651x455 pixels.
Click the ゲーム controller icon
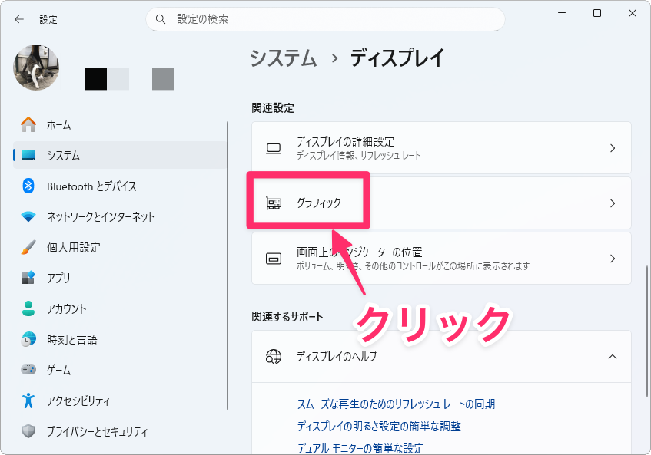(x=28, y=370)
